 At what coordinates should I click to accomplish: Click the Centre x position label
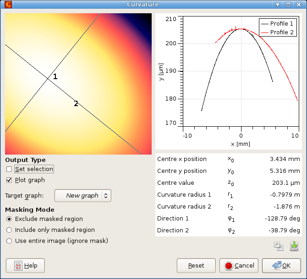pyautogui.click(x=182, y=159)
